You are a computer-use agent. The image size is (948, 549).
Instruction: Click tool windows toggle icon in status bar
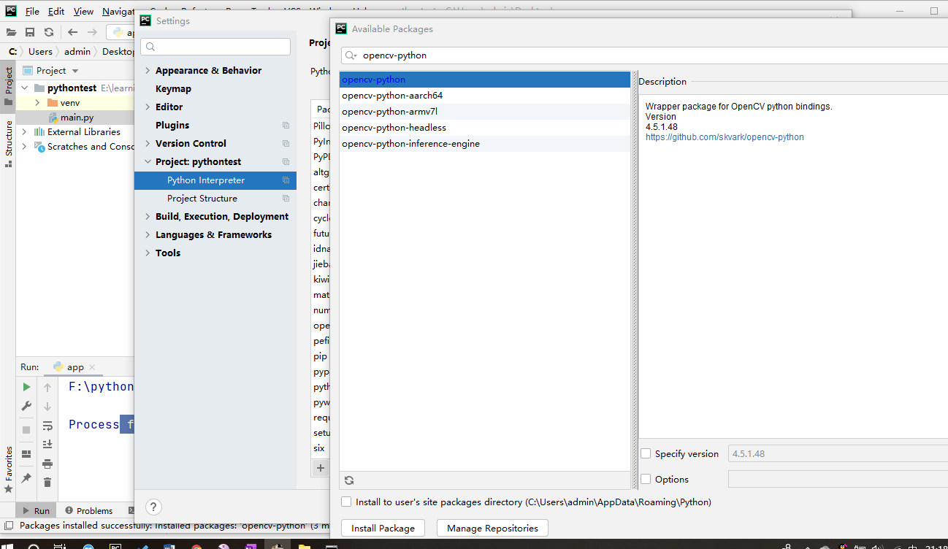click(x=9, y=525)
